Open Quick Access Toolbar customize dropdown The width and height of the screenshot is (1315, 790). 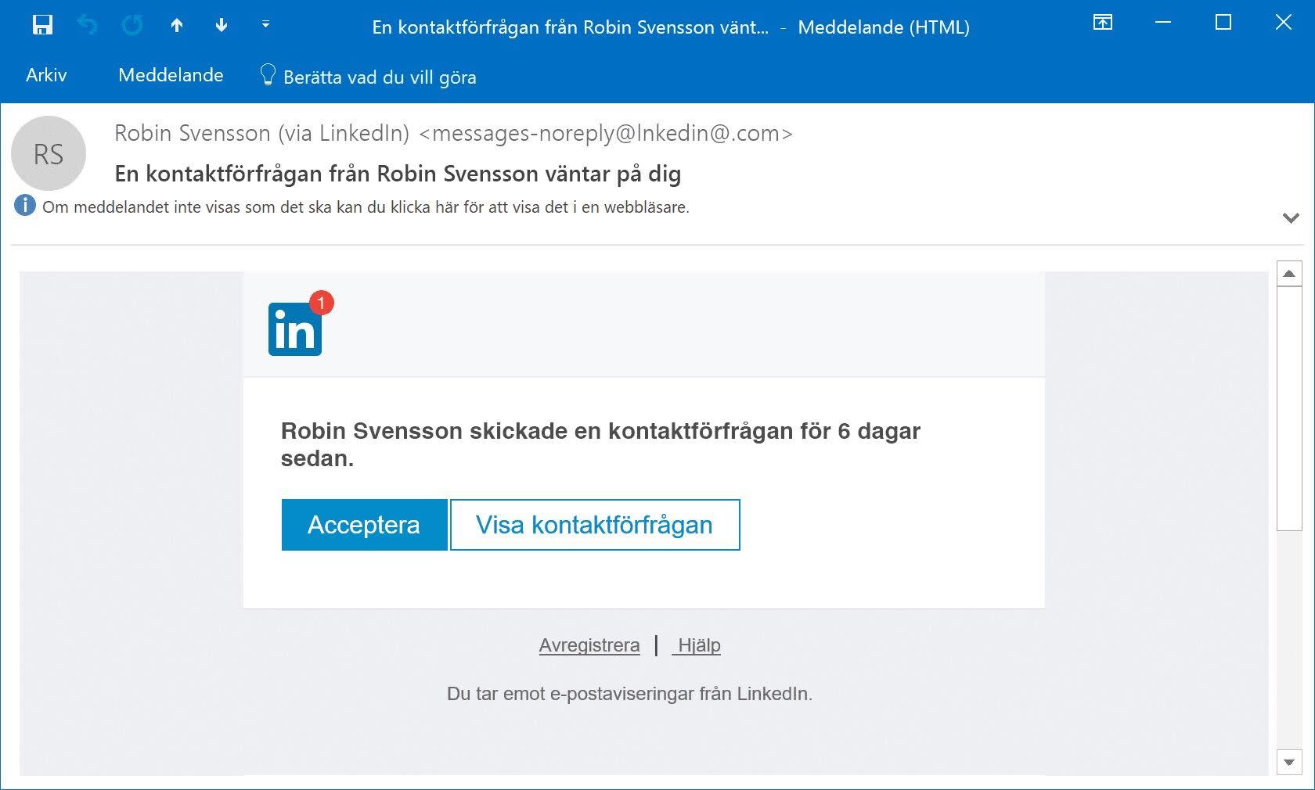click(265, 25)
